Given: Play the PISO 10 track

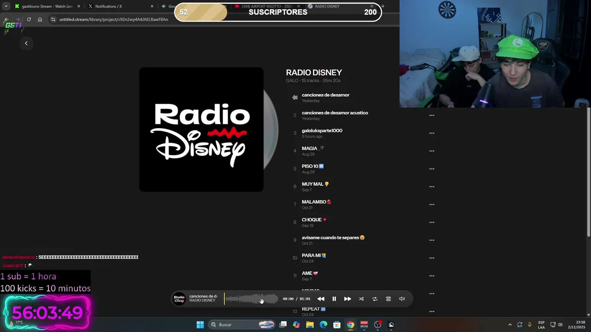Looking at the screenshot, I should (x=313, y=166).
